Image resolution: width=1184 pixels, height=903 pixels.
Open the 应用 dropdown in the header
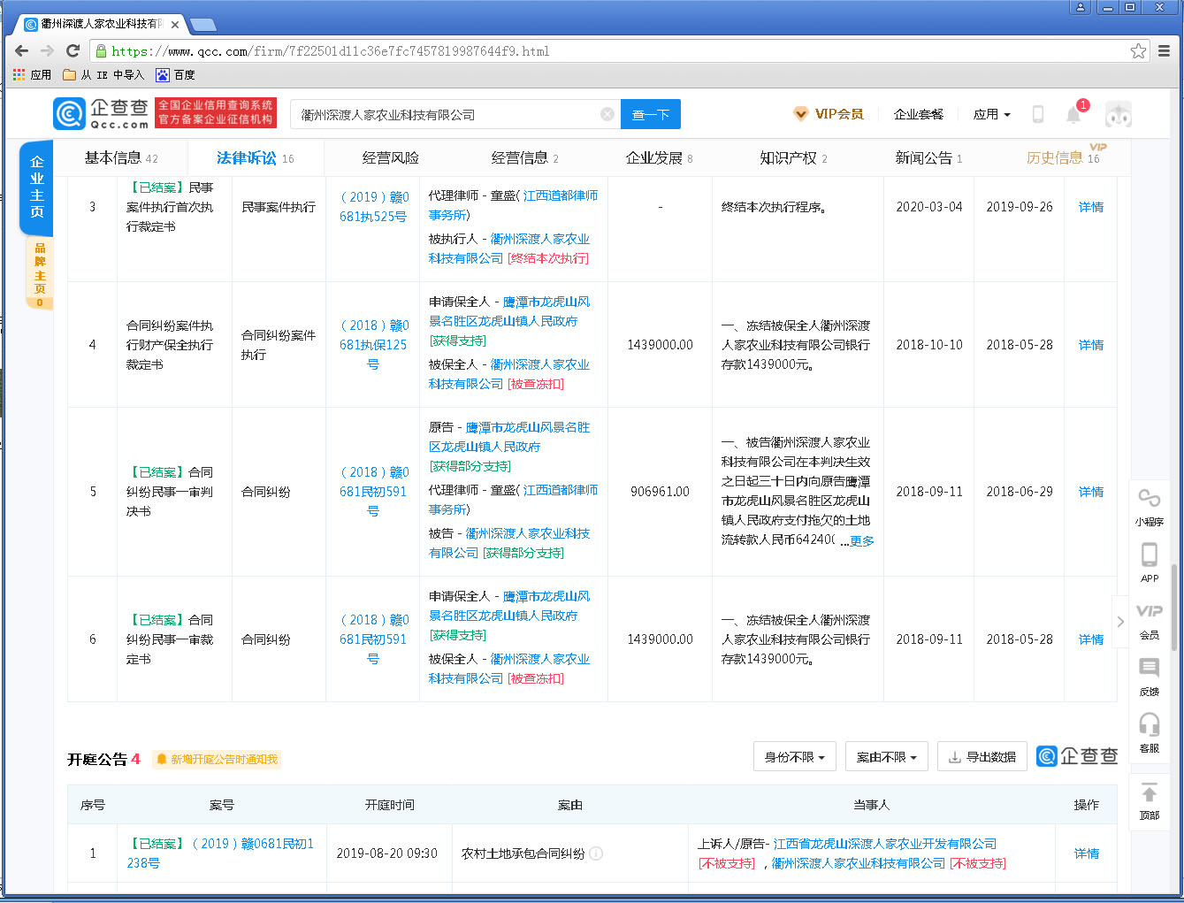coord(991,114)
